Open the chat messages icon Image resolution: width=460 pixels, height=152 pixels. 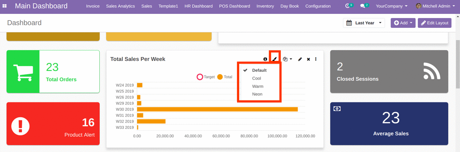(x=364, y=6)
